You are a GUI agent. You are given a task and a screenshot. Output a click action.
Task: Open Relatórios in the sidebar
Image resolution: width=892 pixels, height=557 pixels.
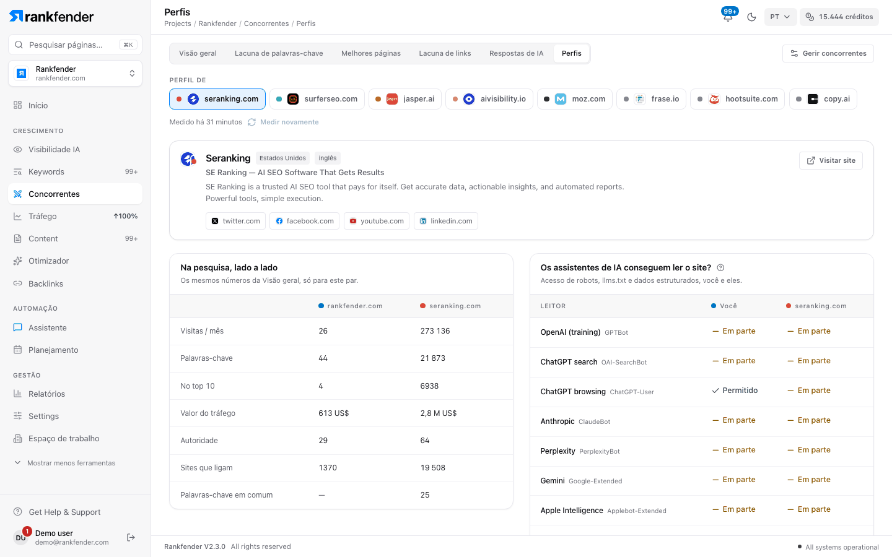(75, 394)
